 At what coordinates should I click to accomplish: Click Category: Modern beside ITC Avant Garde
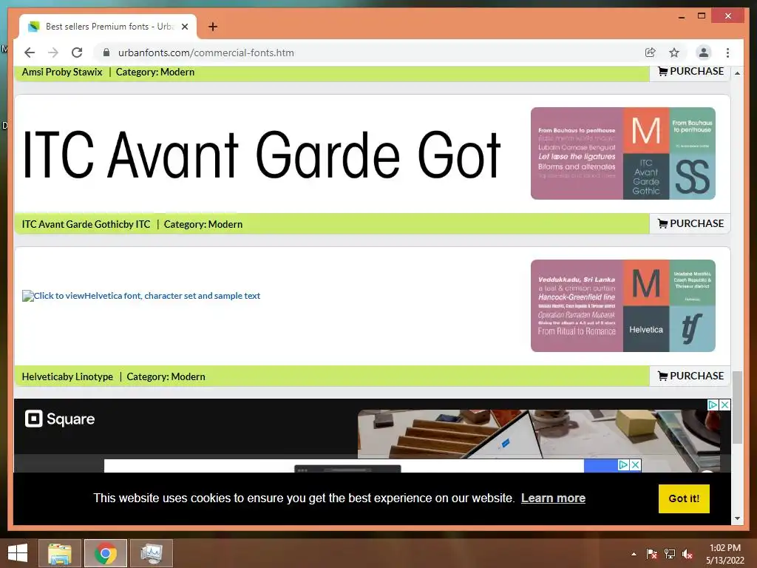(x=203, y=224)
